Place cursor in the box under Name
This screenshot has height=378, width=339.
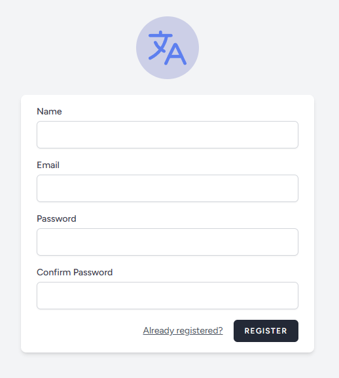(x=168, y=135)
